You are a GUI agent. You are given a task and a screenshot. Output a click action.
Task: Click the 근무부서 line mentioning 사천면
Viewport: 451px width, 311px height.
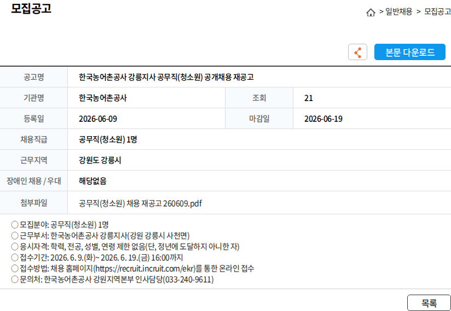(x=100, y=236)
